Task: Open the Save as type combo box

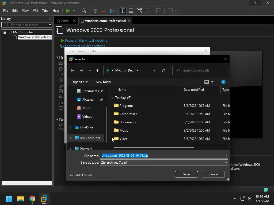Action: pos(164,163)
